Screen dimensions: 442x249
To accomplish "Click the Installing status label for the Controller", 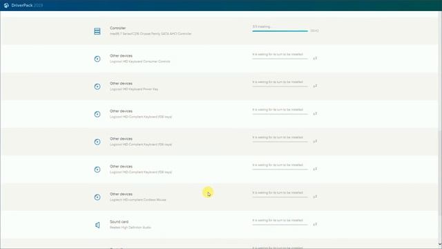I will point(261,26).
